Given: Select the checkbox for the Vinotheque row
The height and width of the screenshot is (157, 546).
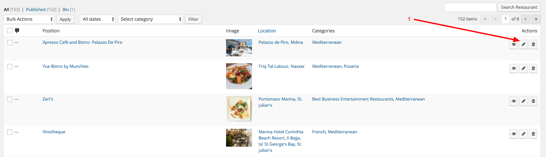Looking at the screenshot, I should tap(10, 132).
